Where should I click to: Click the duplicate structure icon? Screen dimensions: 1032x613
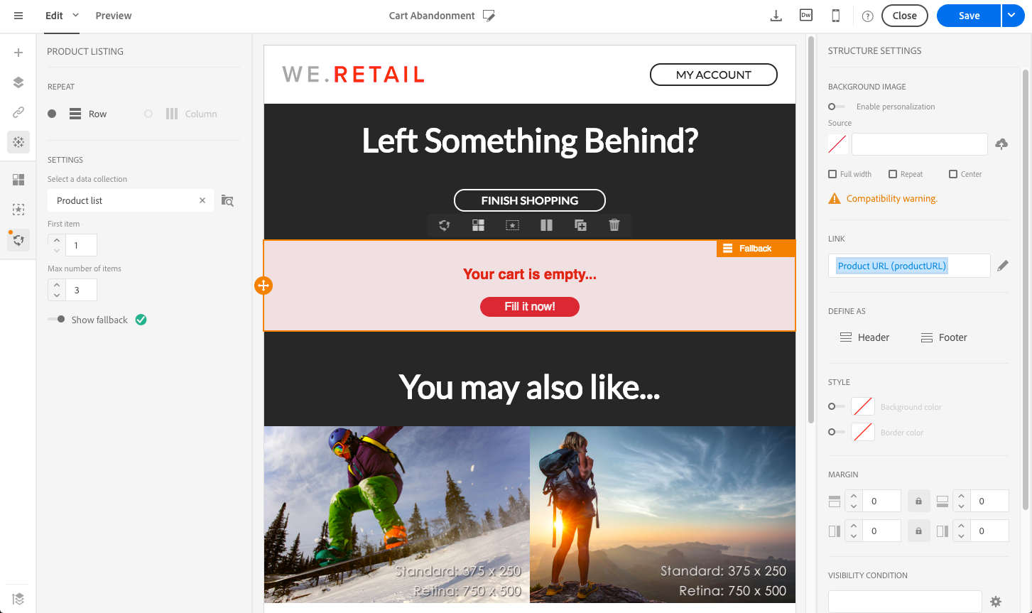(x=580, y=225)
